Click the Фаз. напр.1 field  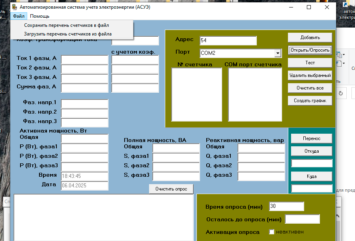tap(85, 104)
